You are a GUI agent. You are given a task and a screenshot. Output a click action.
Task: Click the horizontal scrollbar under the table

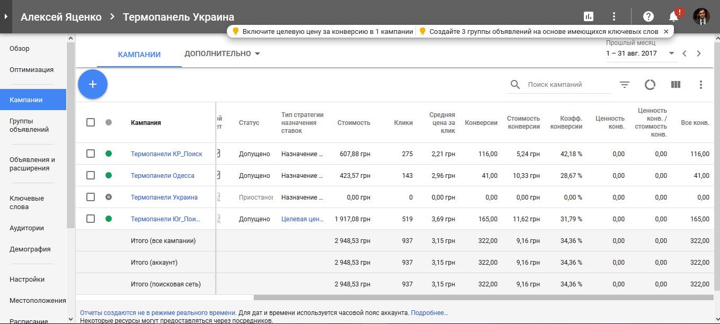coord(483,298)
